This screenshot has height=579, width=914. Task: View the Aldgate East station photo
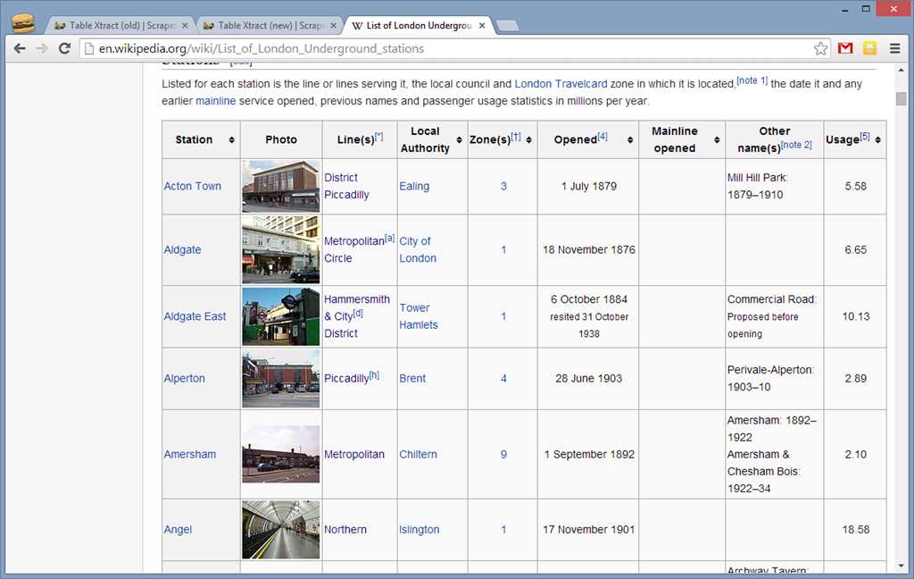click(x=281, y=316)
